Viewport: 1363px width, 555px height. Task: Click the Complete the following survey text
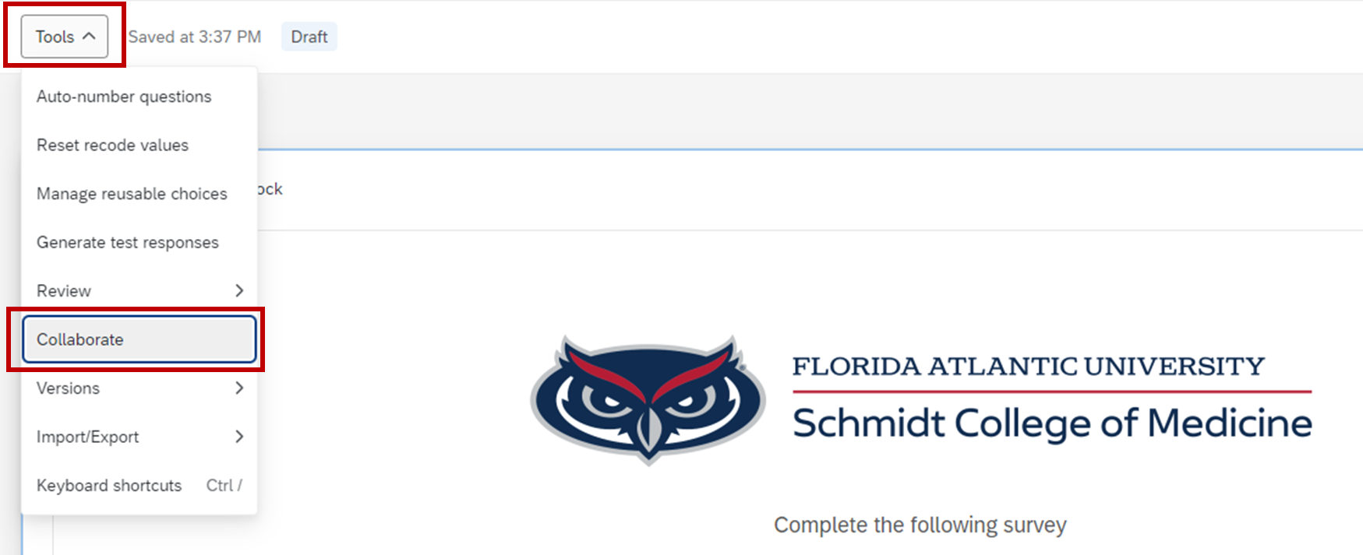tap(920, 525)
